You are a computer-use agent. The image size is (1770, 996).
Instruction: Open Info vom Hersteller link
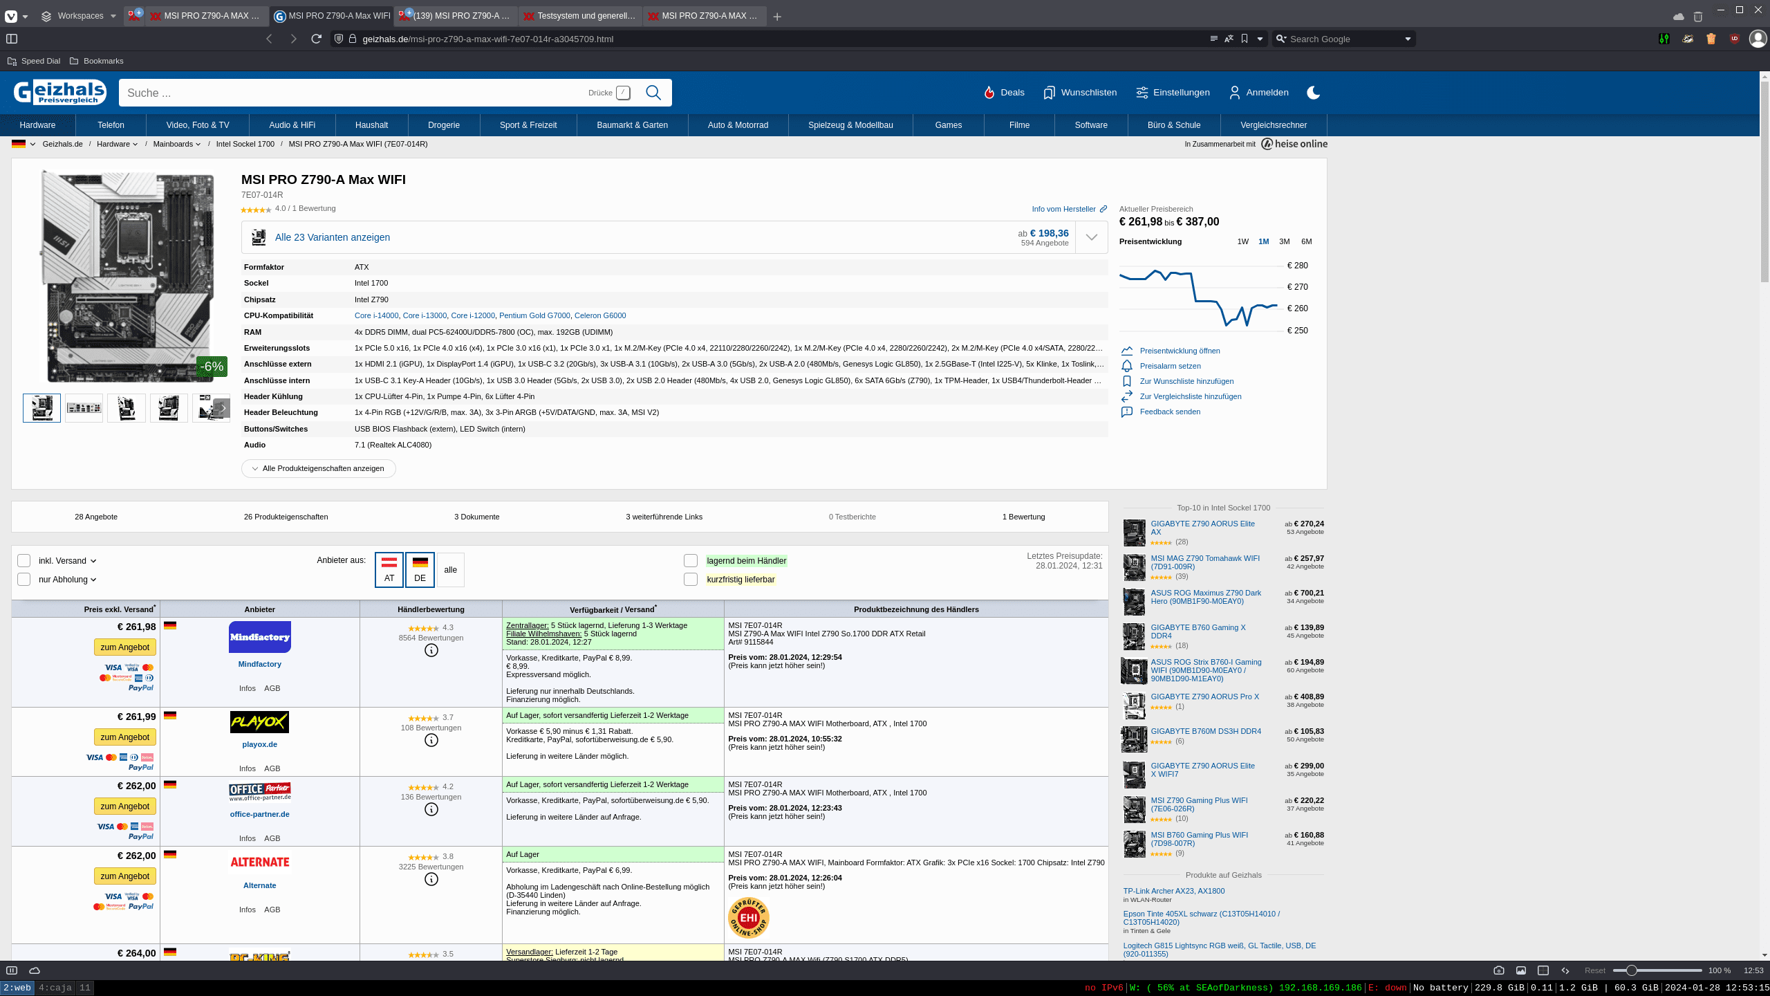[1069, 209]
